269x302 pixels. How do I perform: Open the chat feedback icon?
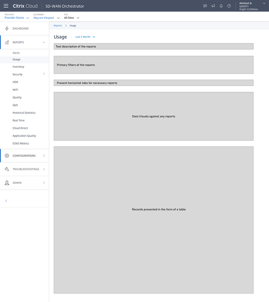[205, 6]
